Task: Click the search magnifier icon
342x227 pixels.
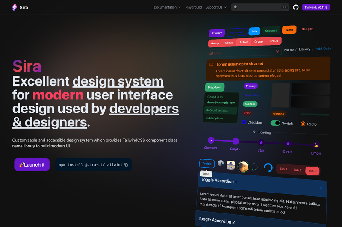Action: (236, 7)
